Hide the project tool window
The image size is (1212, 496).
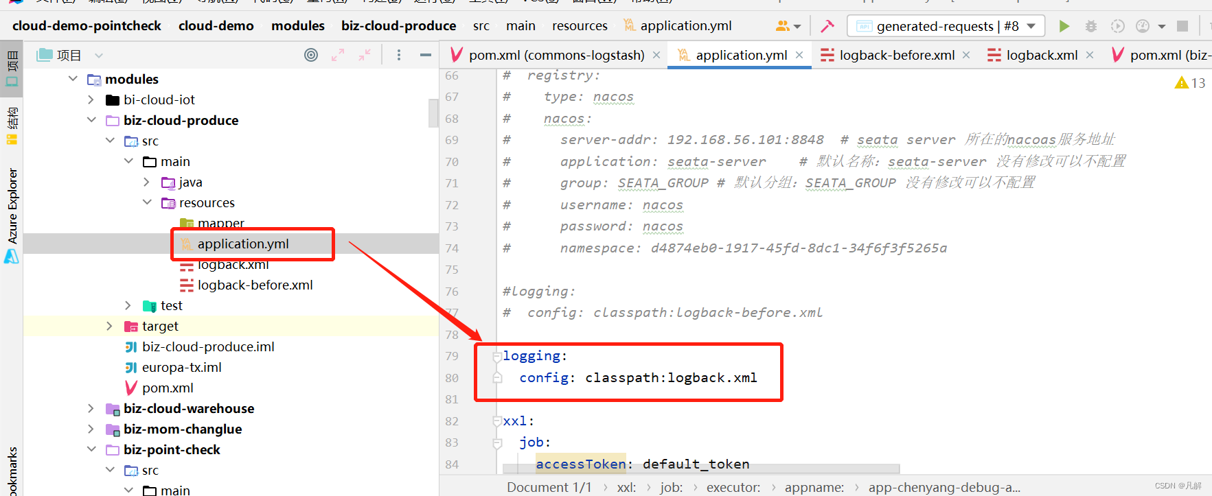(x=426, y=55)
